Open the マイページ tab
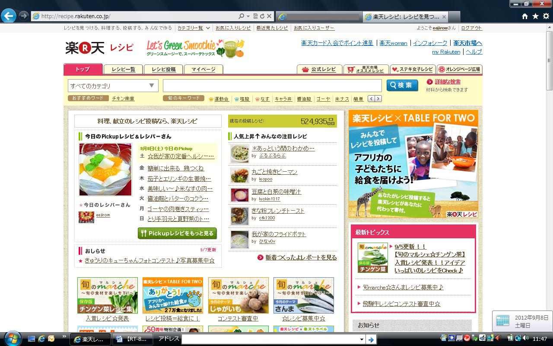553x346 pixels. [203, 70]
